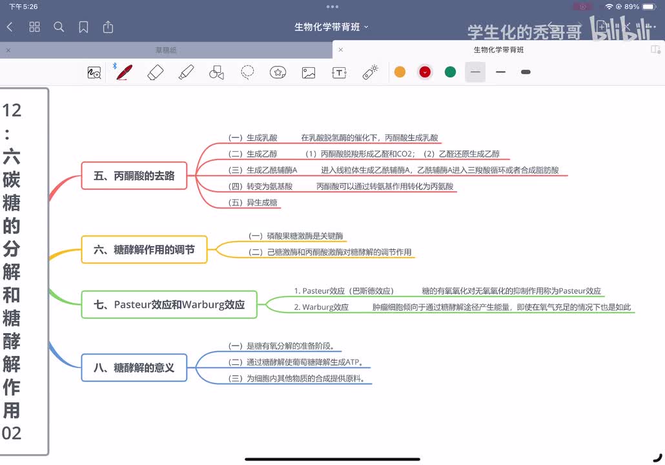The width and height of the screenshot is (665, 465).
Task: Open the stickers/elements tool
Action: 278,72
